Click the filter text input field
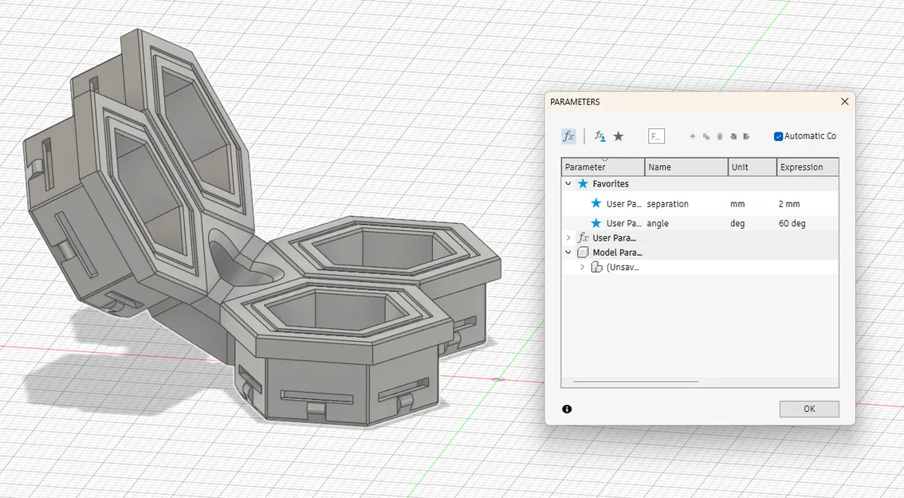The width and height of the screenshot is (904, 498). (657, 136)
